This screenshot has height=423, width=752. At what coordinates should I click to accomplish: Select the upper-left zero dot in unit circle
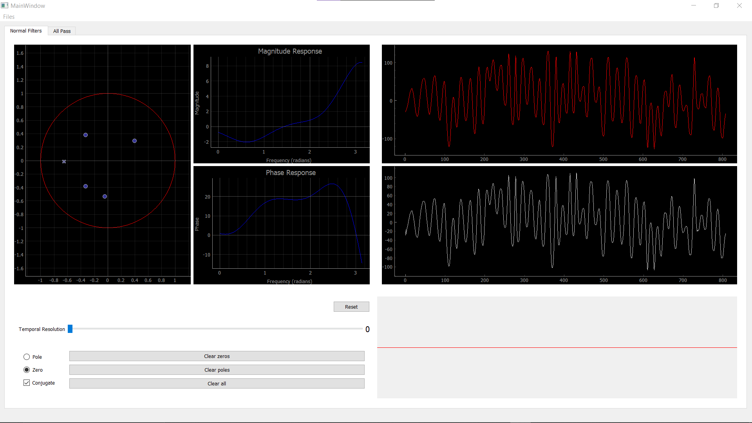click(85, 135)
